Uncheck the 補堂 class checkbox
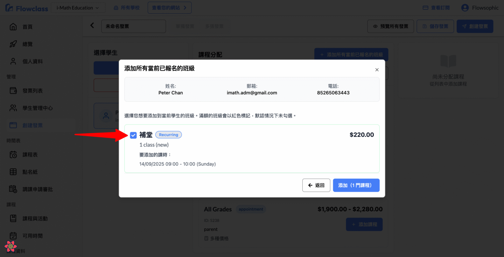Screen dimensions: 504x257 pyautogui.click(x=133, y=135)
